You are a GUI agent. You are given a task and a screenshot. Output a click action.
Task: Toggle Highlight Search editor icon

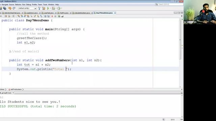pos(28,16)
